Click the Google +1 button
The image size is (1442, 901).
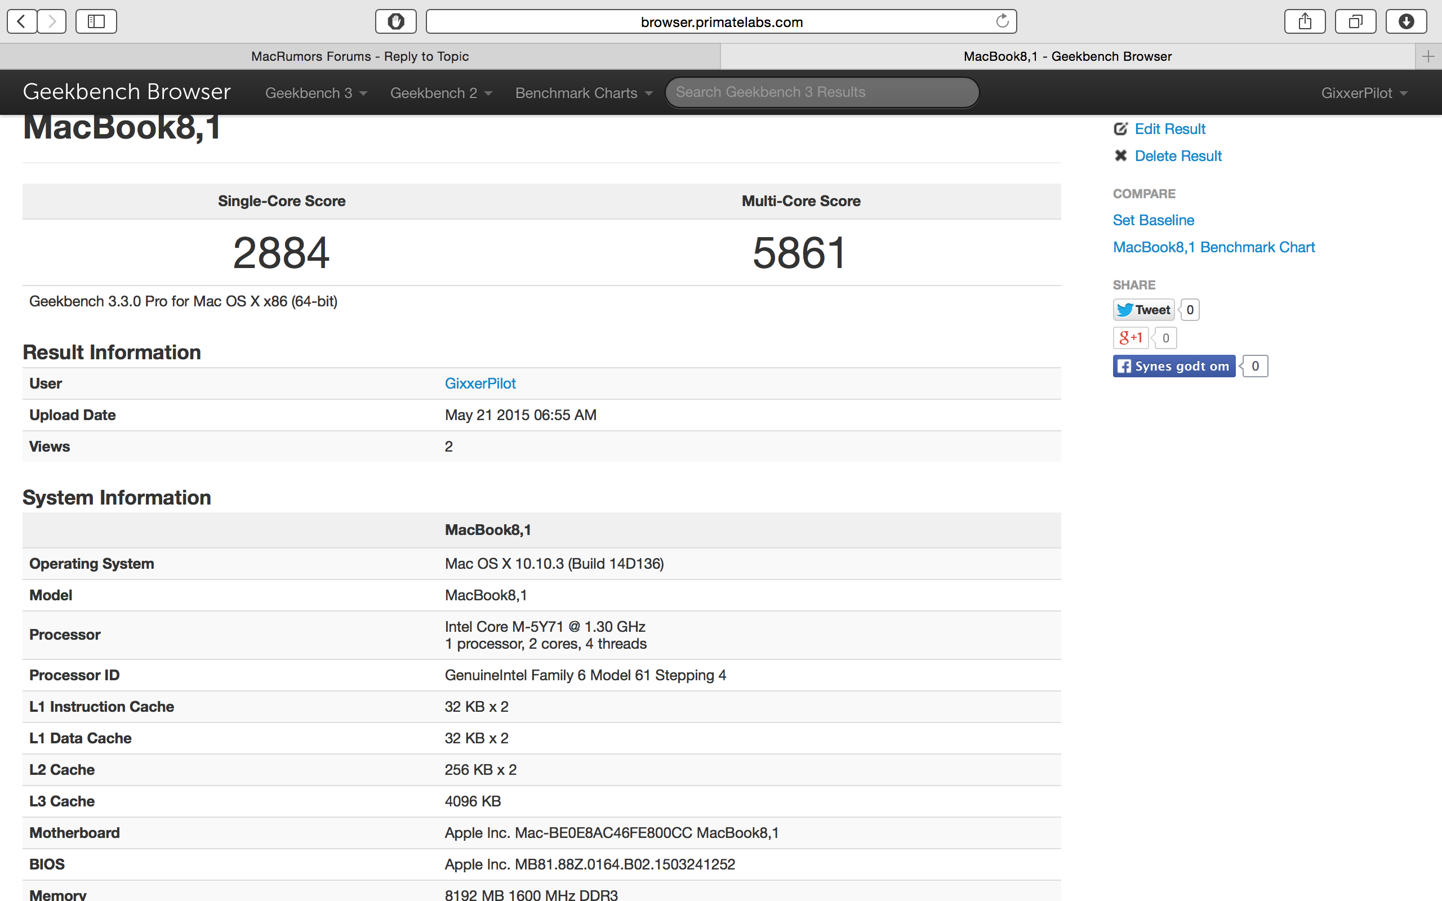pos(1131,338)
